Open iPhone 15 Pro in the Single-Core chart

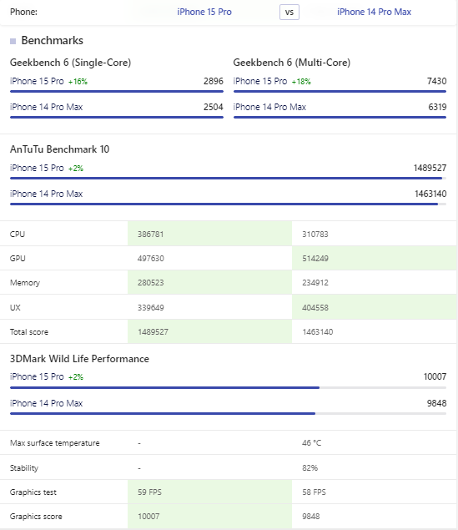[x=37, y=81]
